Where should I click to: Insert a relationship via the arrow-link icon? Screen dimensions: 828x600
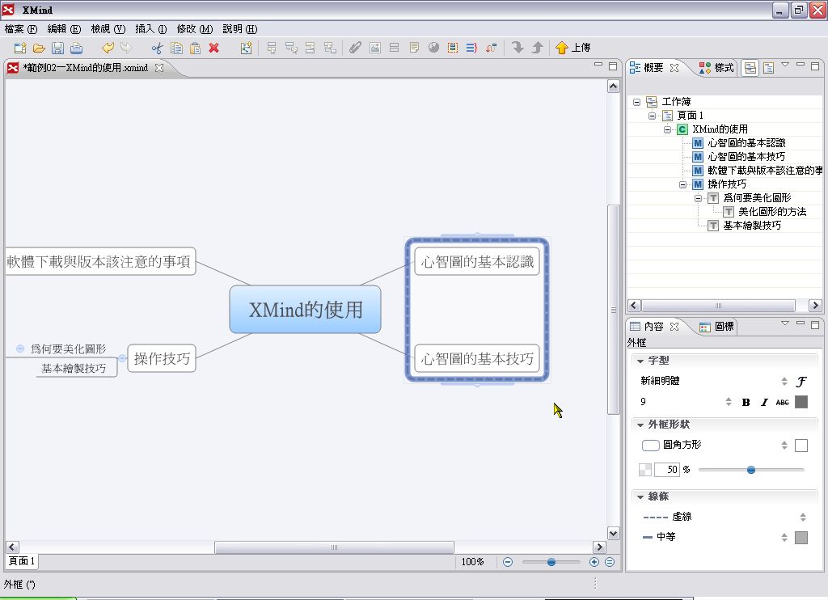[x=491, y=48]
